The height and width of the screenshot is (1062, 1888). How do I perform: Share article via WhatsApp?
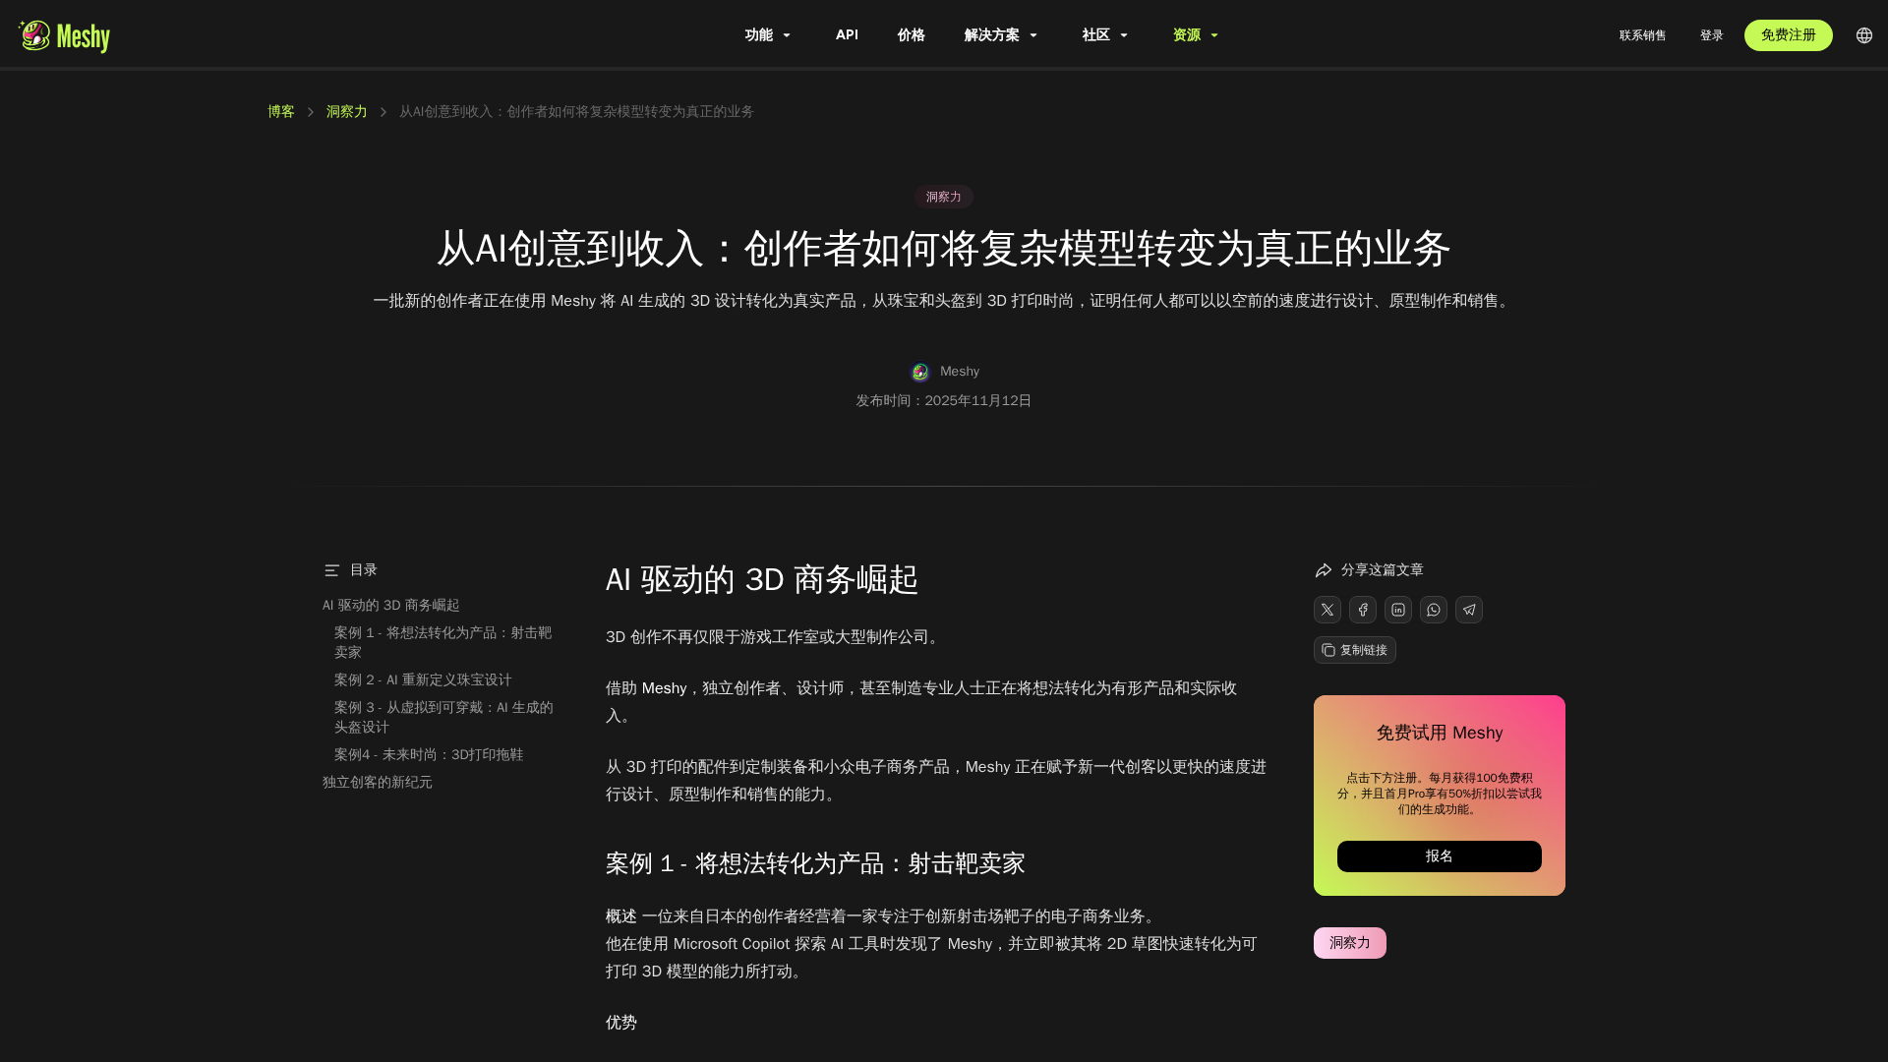[x=1433, y=610]
